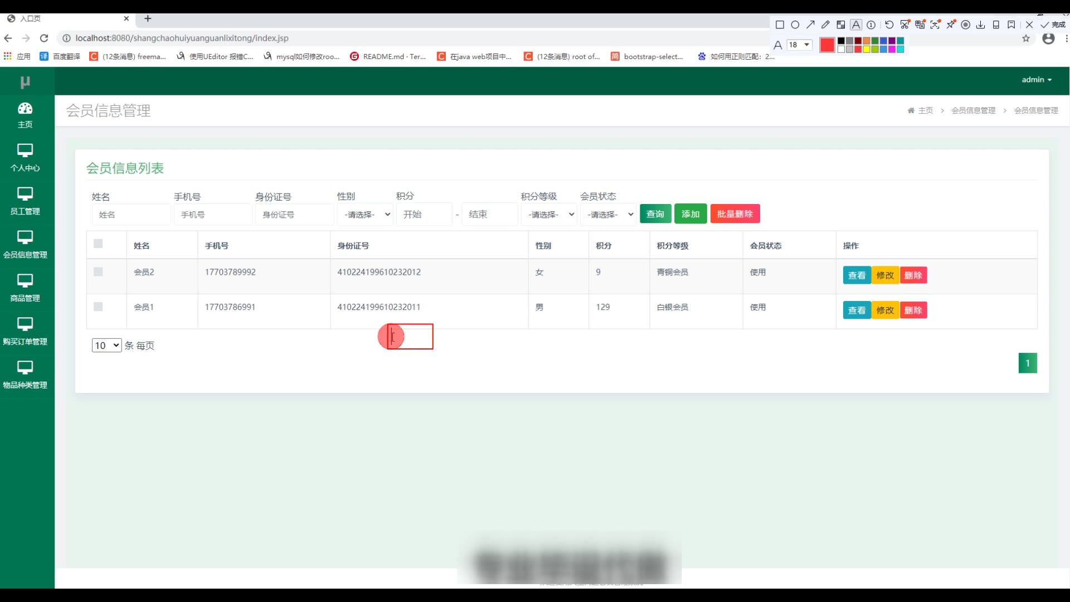Expand the 积分等级 filter dropdown
Viewport: 1070px width, 602px height.
(549, 215)
